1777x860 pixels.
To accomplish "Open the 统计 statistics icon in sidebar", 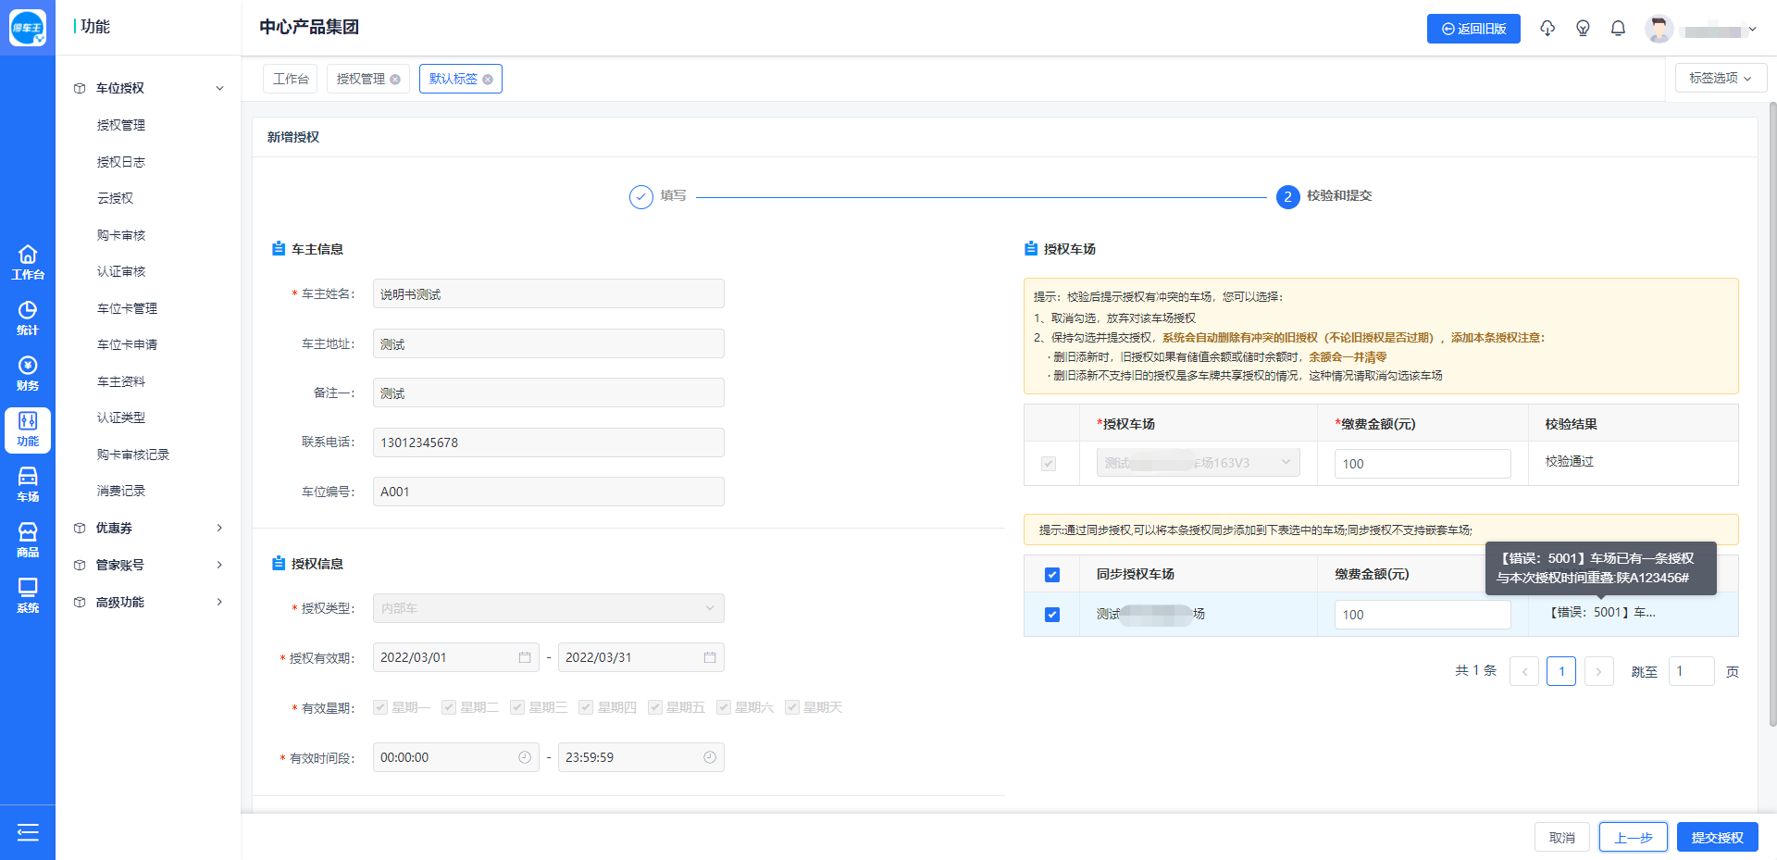I will (x=28, y=318).
